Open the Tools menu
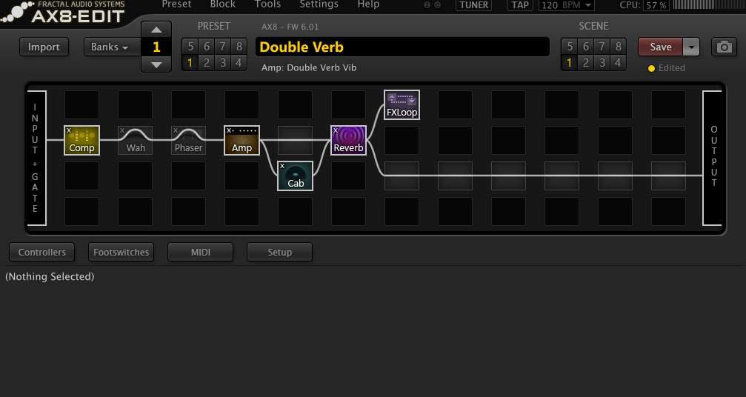746x397 pixels. [x=267, y=4]
